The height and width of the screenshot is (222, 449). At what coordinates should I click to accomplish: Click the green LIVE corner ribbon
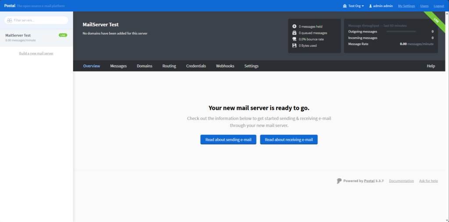436,21
